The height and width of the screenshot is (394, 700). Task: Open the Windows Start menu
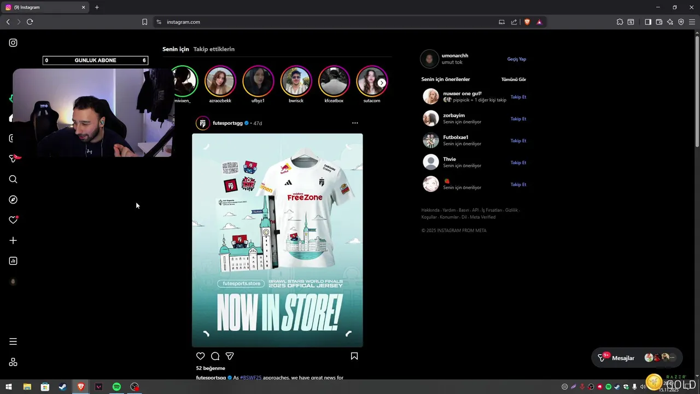coord(9,387)
